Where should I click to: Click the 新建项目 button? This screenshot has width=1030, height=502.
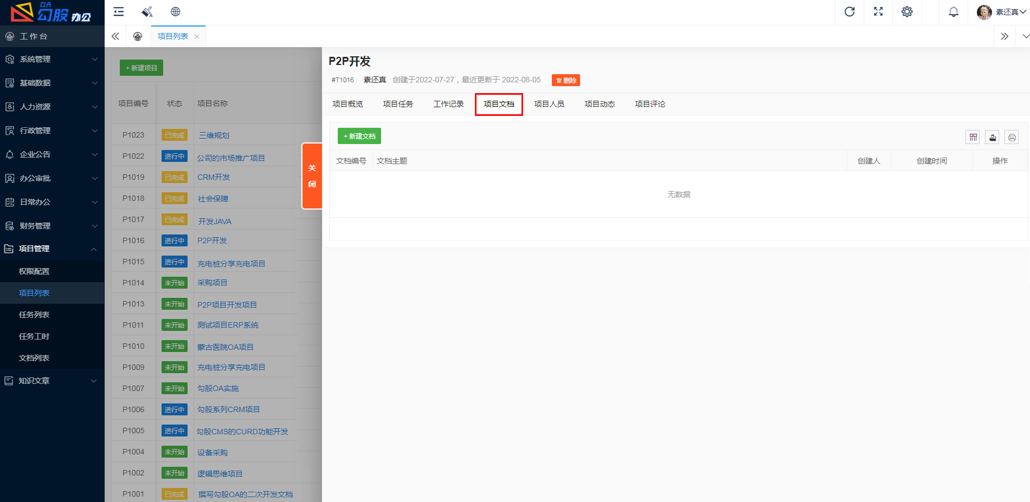(x=141, y=68)
